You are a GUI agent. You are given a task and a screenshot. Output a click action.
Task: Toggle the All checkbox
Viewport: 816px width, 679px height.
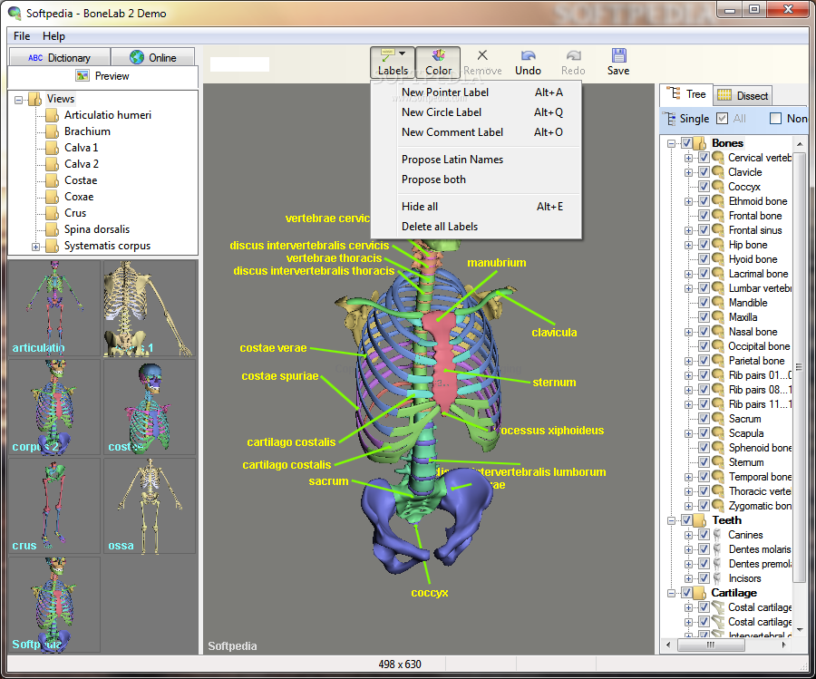pyautogui.click(x=722, y=118)
